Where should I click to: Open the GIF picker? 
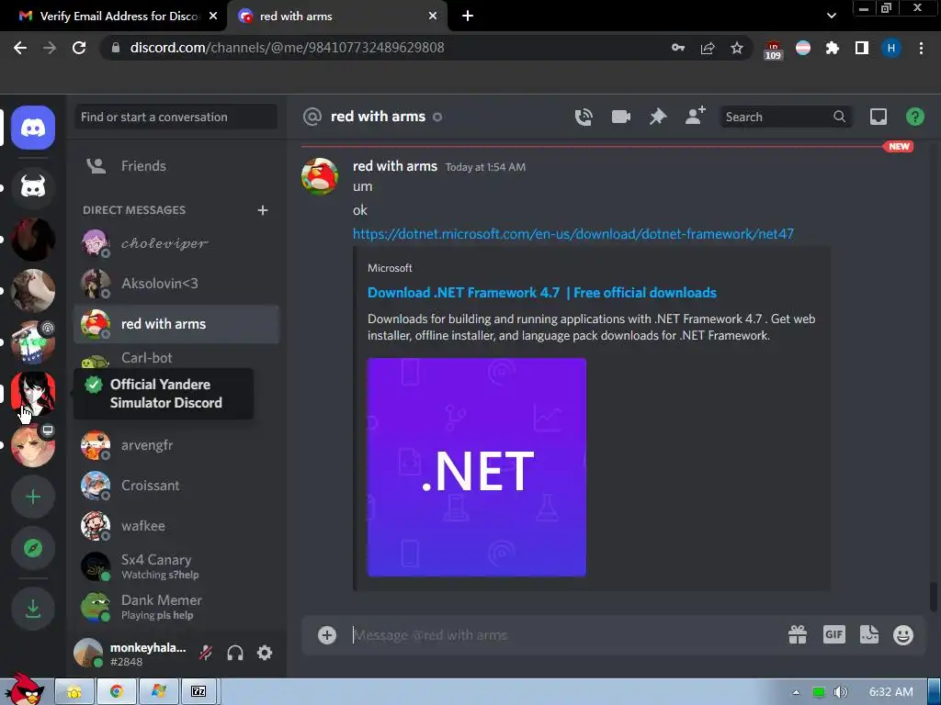834,634
